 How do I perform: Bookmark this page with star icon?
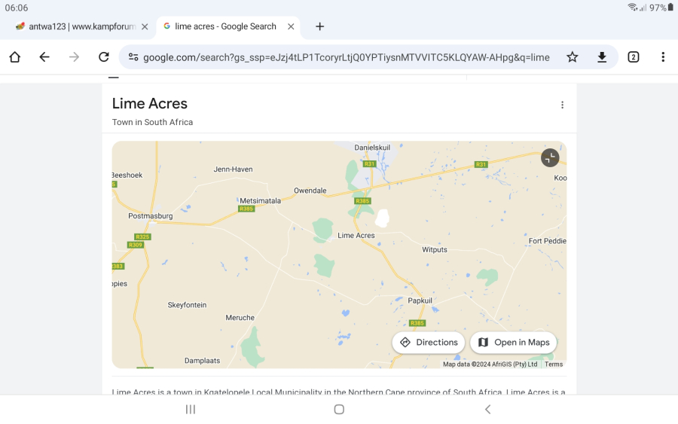[572, 57]
